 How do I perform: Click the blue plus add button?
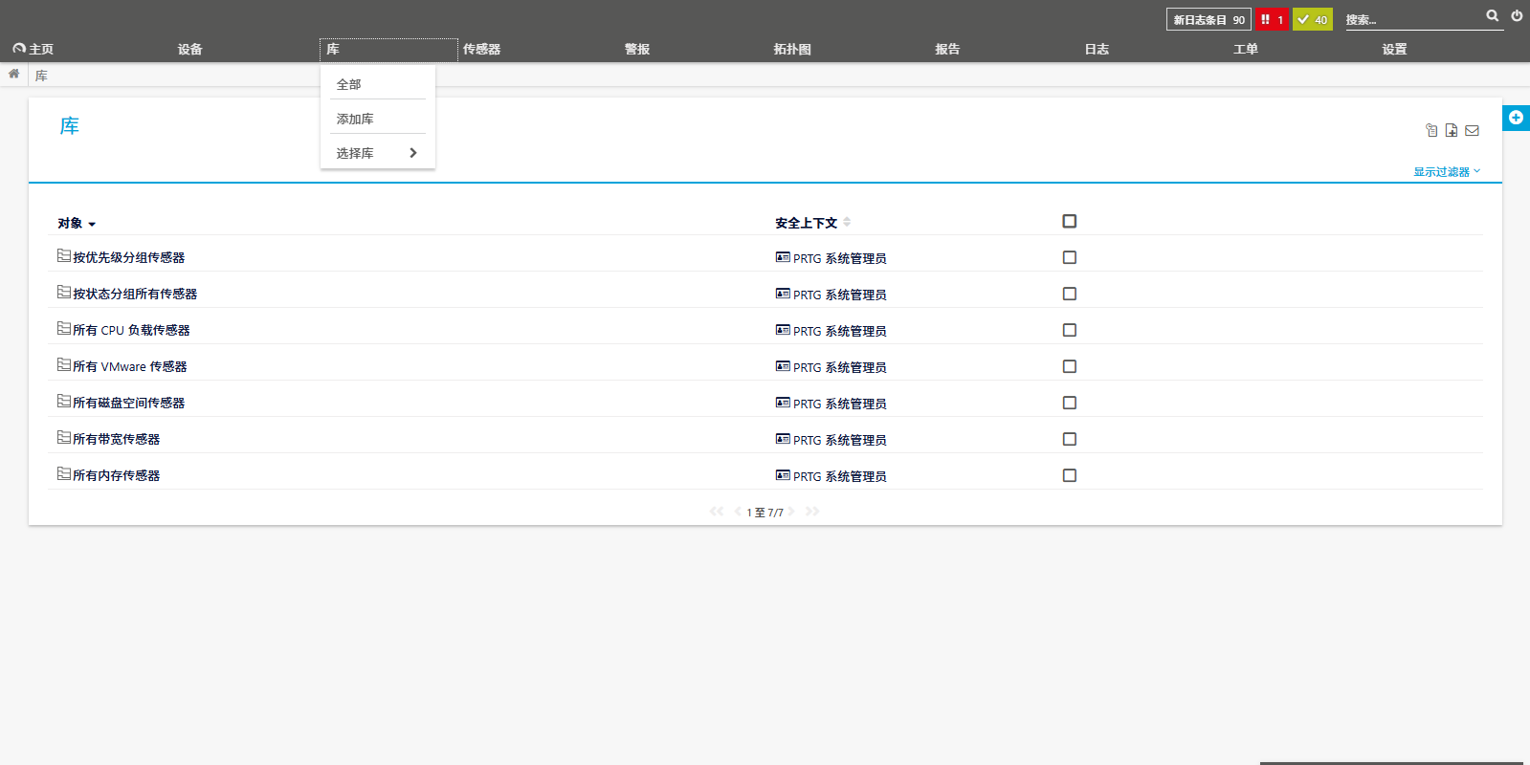[1516, 118]
